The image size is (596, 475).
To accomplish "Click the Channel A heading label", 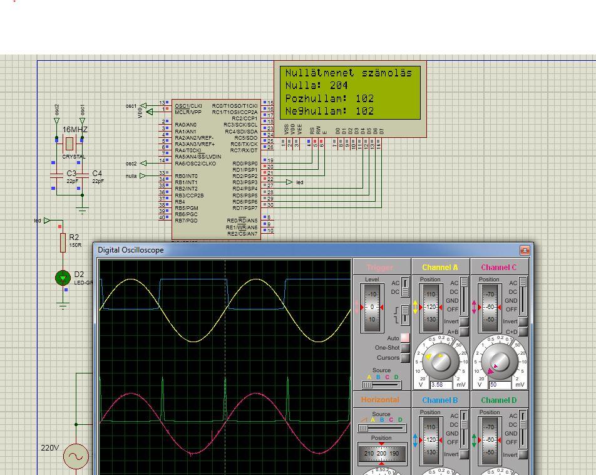I will click(440, 267).
